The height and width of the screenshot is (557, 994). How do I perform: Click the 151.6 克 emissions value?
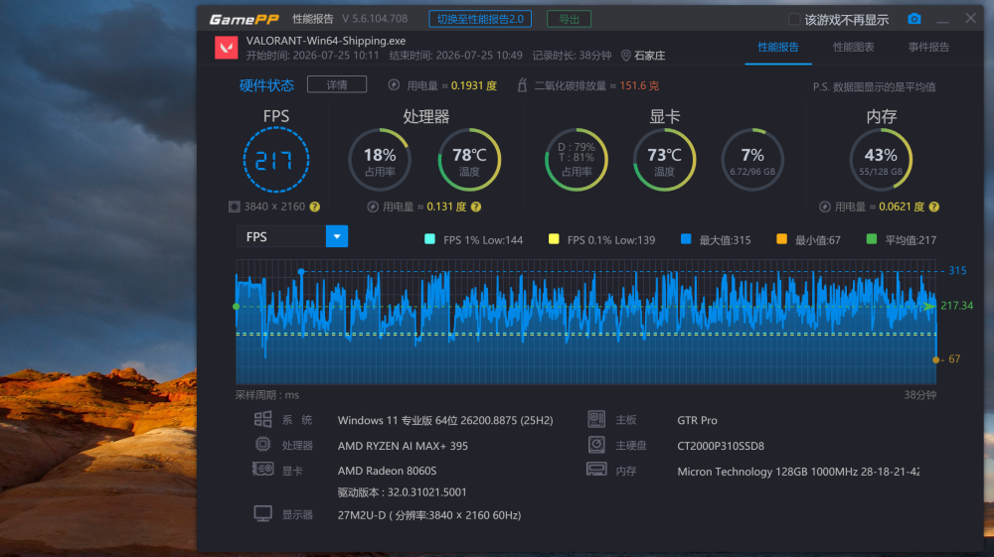[639, 85]
